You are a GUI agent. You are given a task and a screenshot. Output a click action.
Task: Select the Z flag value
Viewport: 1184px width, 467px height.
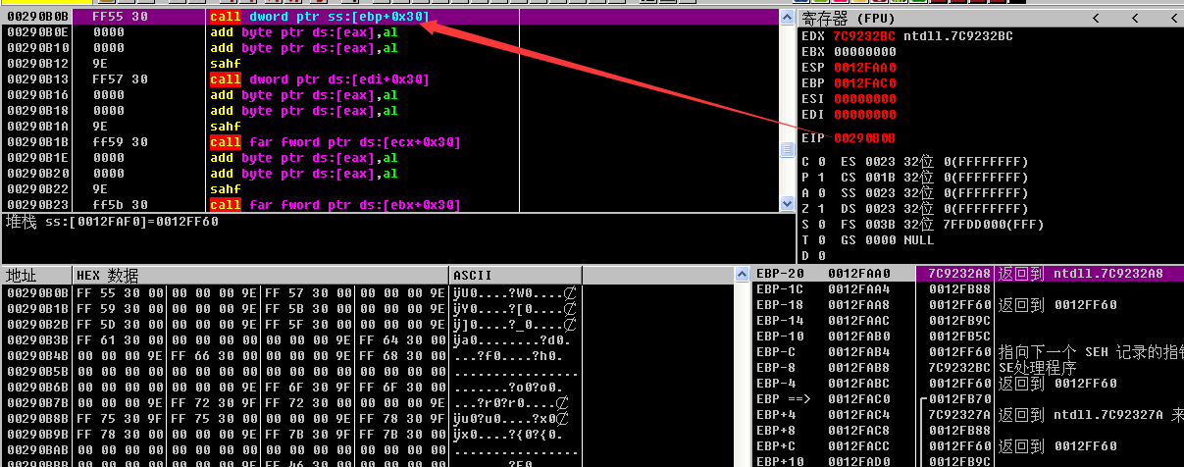[821, 209]
